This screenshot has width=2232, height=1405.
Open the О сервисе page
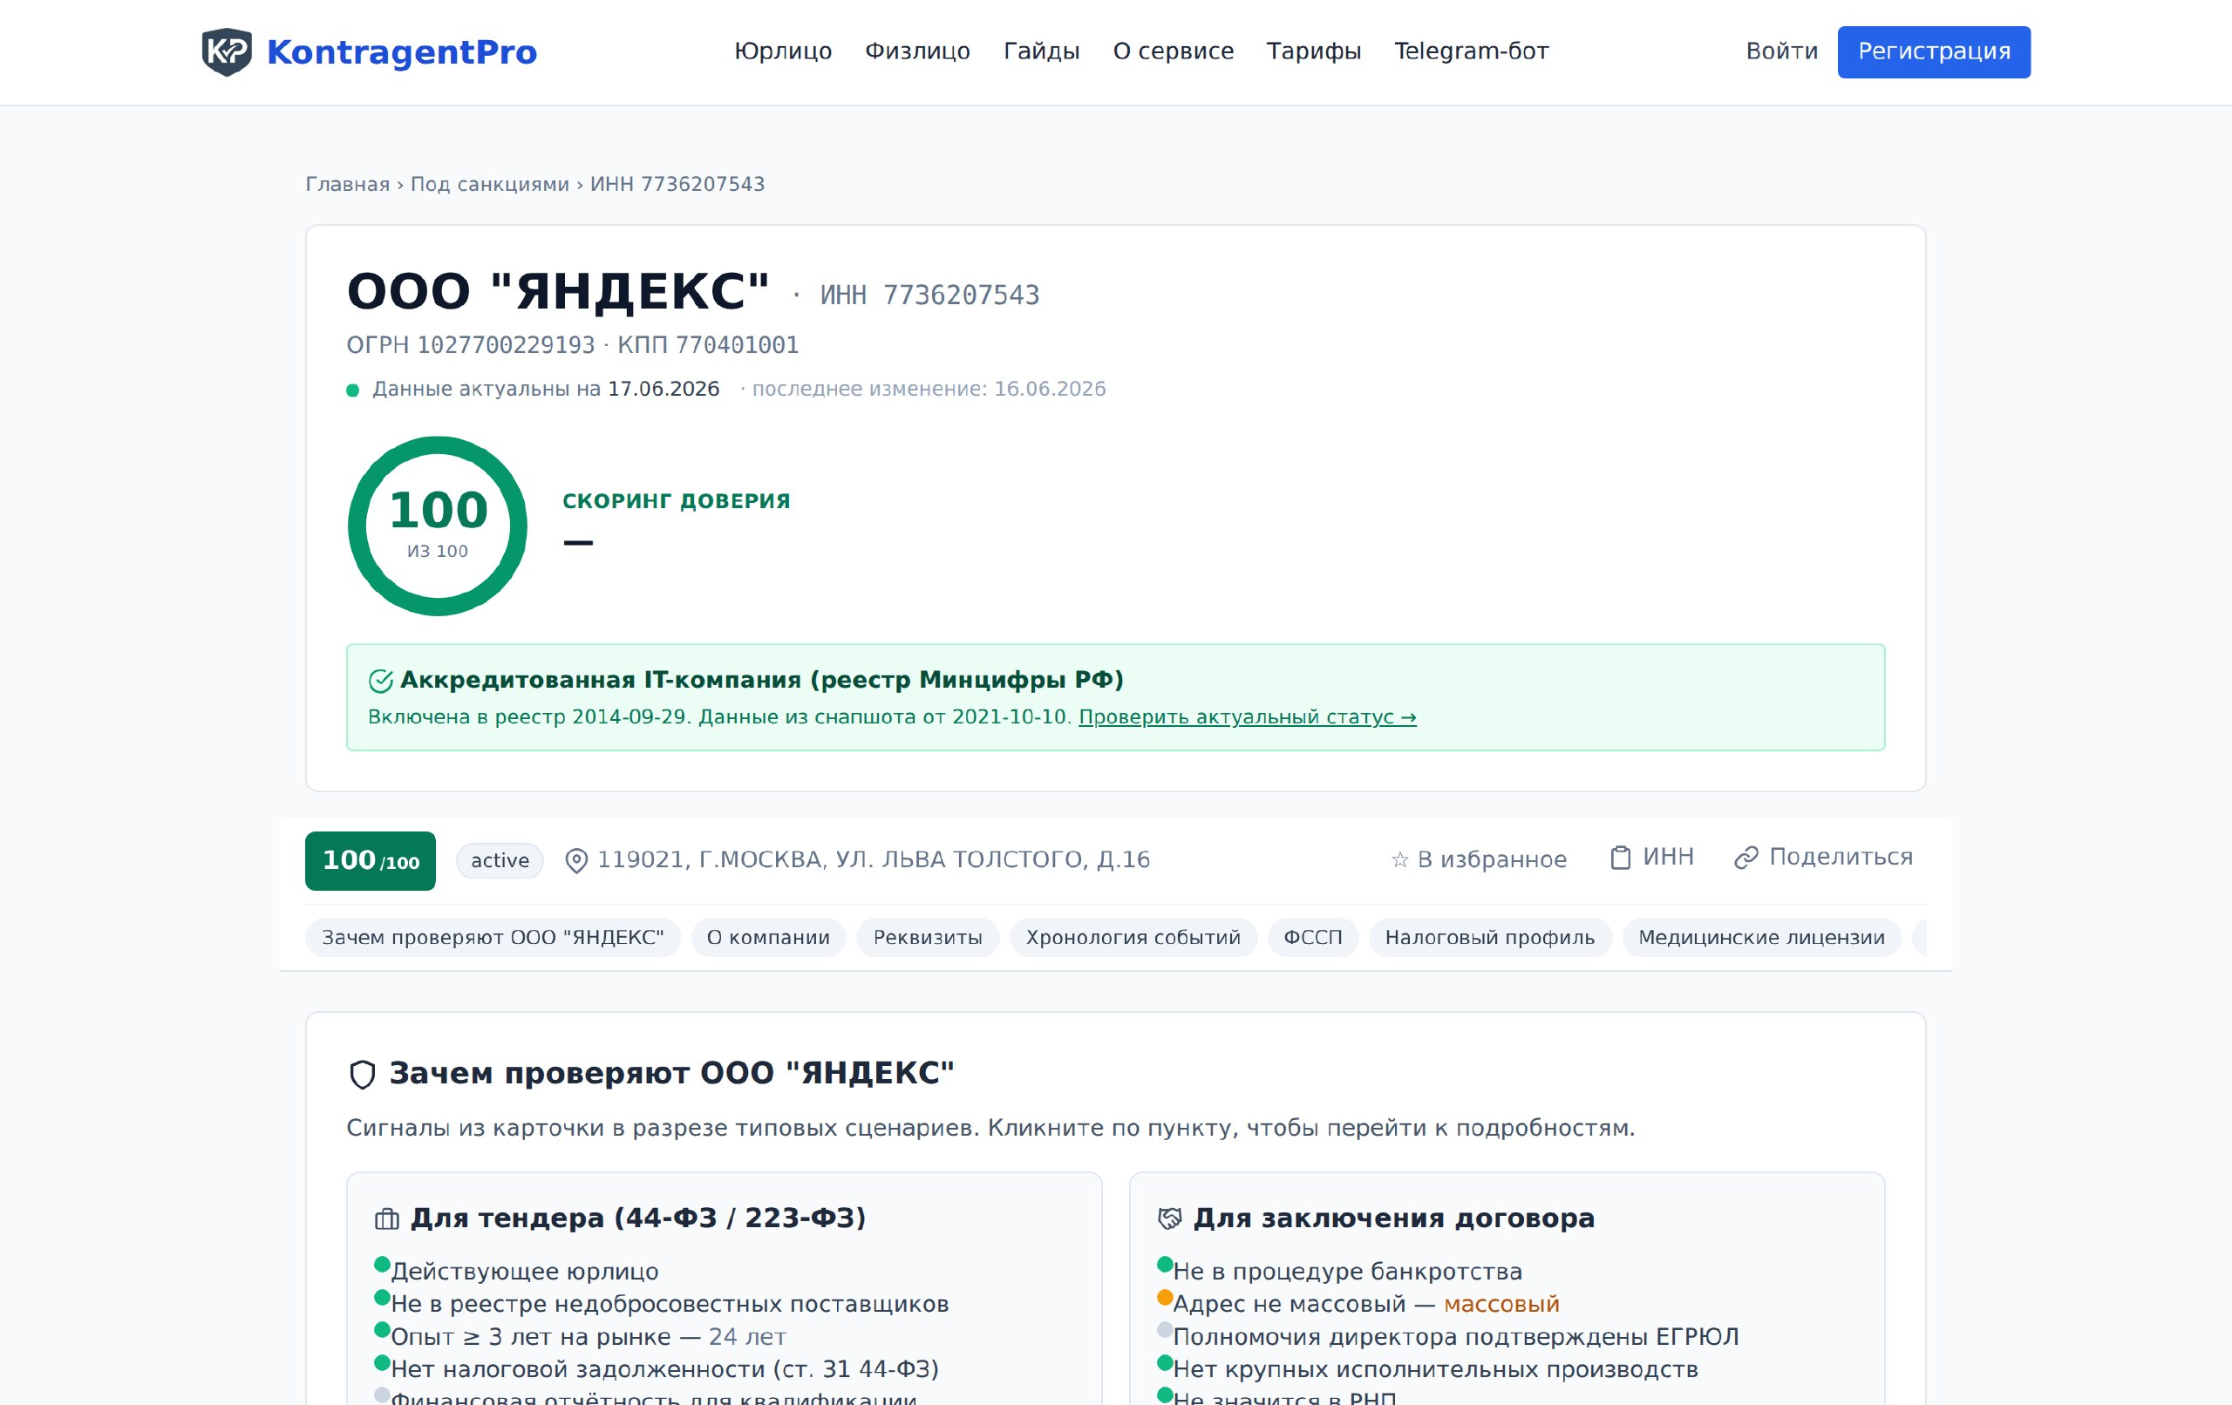coord(1174,51)
